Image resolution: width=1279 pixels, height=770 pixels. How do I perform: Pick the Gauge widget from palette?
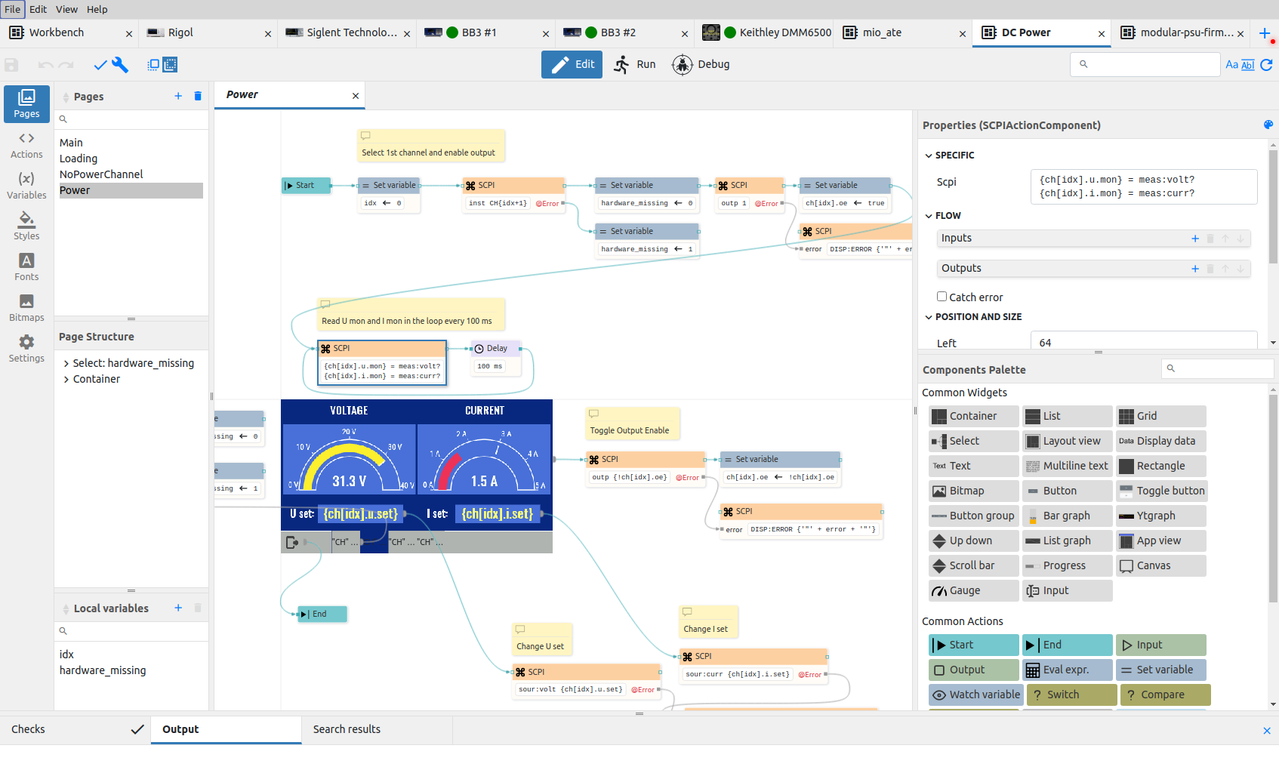(x=973, y=590)
